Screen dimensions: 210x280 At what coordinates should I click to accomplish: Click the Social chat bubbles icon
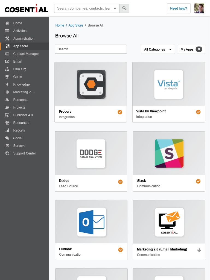click(x=7, y=138)
